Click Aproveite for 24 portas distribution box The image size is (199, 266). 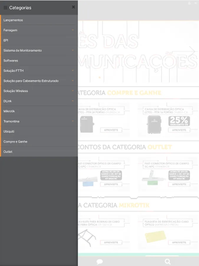click(111, 130)
